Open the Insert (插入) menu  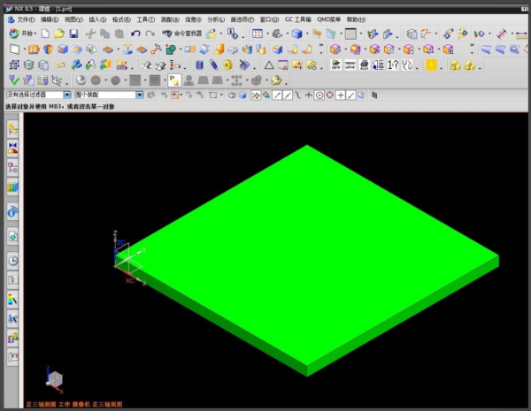click(x=97, y=19)
